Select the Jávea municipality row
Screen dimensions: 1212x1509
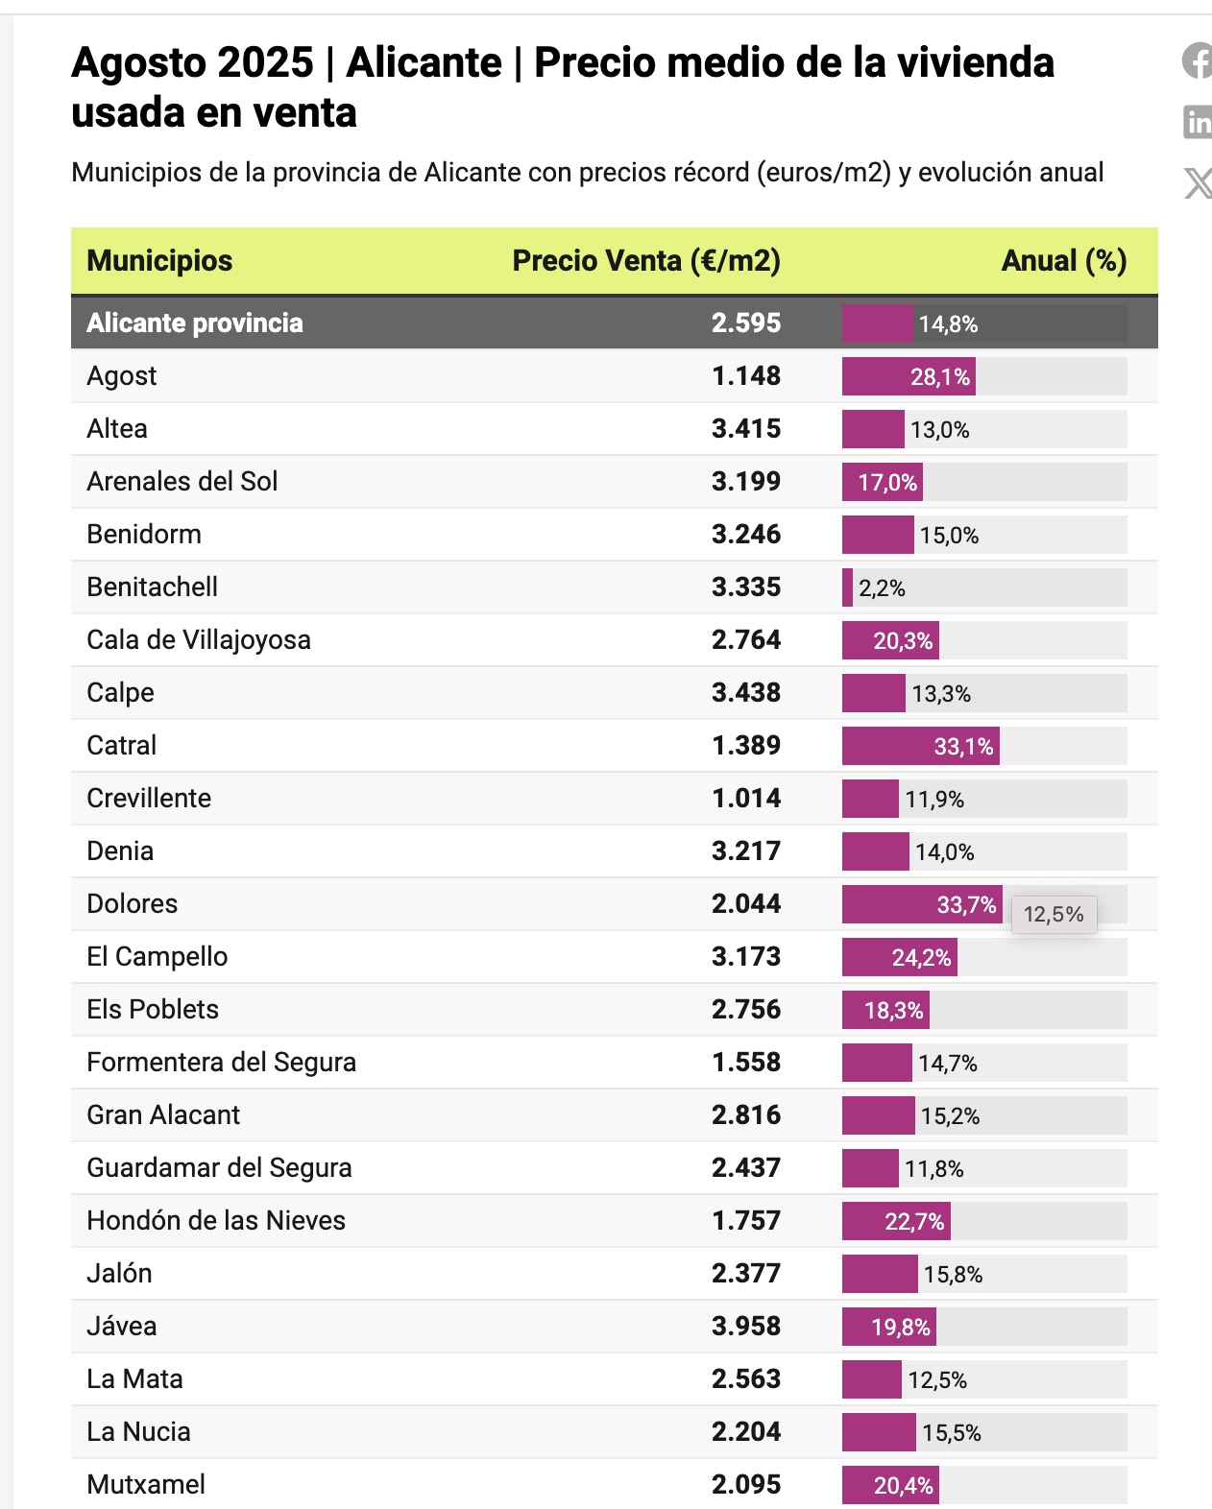coord(615,1327)
